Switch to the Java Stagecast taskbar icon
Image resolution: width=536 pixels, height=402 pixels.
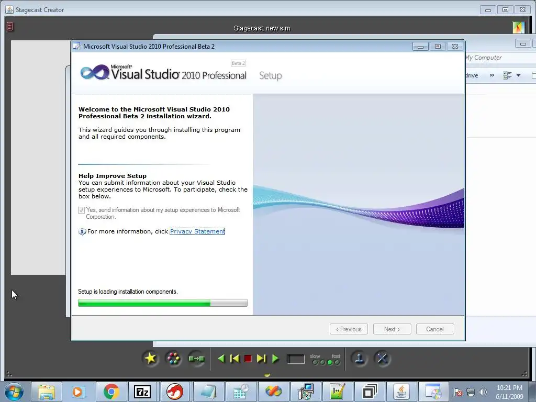click(401, 392)
